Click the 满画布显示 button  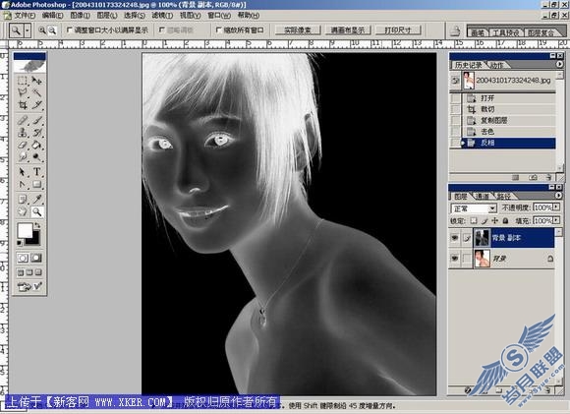click(348, 30)
